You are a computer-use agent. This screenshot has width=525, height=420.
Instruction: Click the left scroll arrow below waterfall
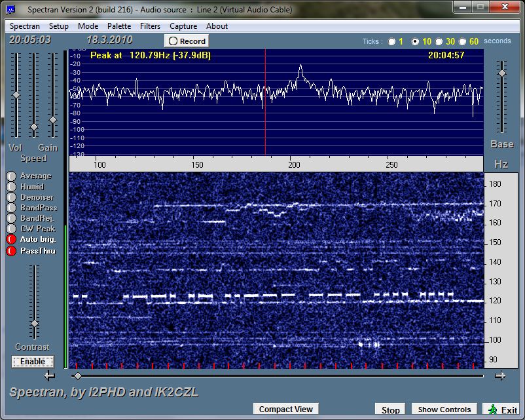[x=50, y=375]
